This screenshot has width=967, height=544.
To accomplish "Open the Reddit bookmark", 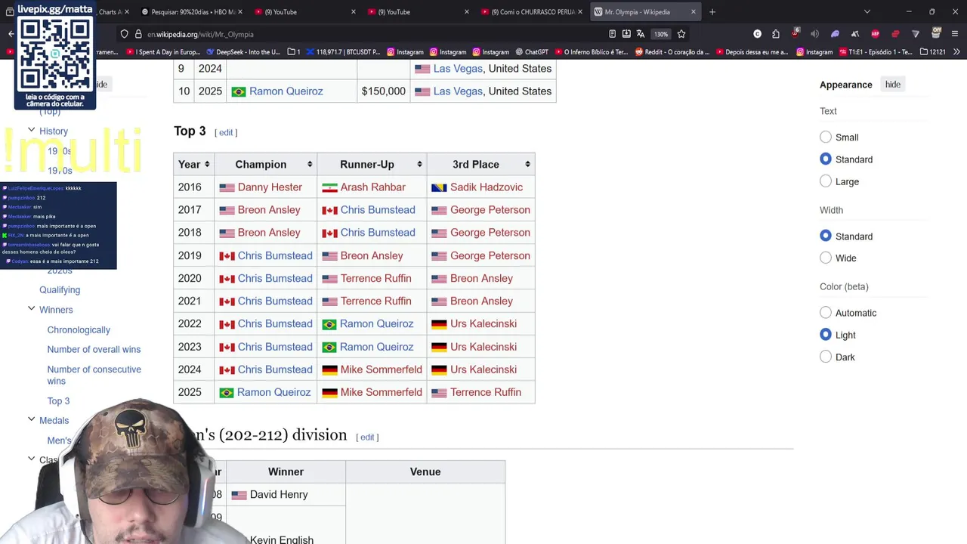I will point(672,52).
